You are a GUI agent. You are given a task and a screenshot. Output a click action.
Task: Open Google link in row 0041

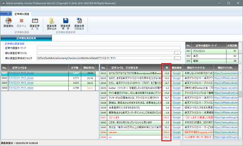177,117
